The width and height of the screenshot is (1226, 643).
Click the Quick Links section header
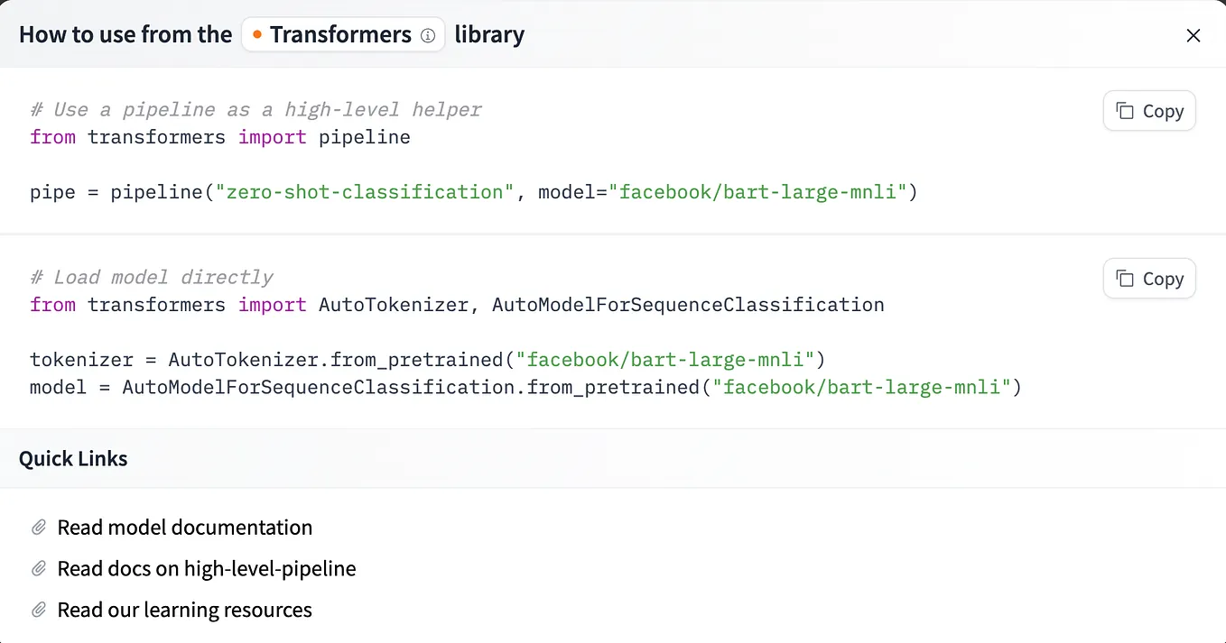coord(73,458)
